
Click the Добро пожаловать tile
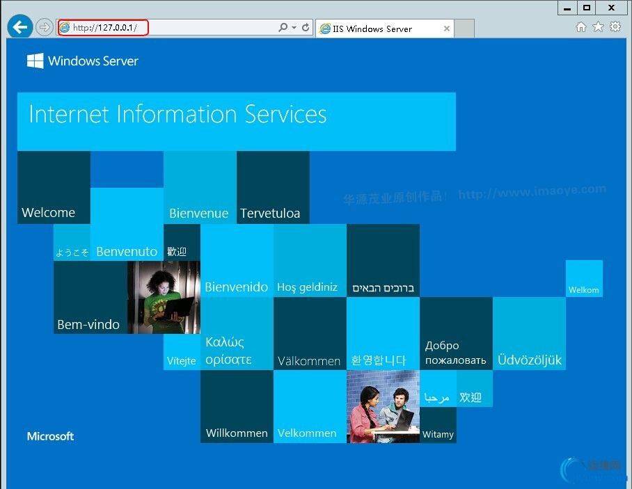[x=456, y=333]
